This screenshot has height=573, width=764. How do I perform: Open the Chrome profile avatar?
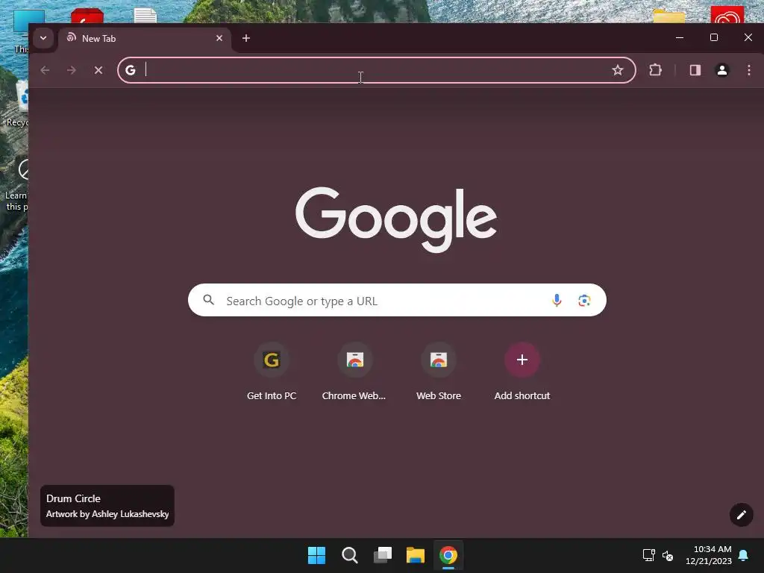pyautogui.click(x=722, y=70)
